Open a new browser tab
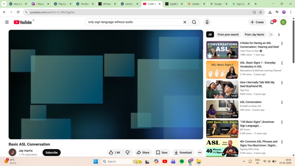The image size is (295, 166). coord(255,4)
